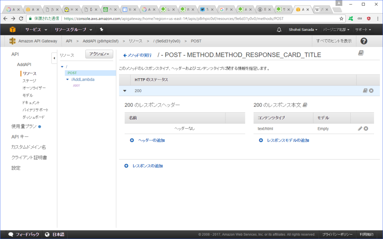Open API キー in the sidebar

point(20,137)
